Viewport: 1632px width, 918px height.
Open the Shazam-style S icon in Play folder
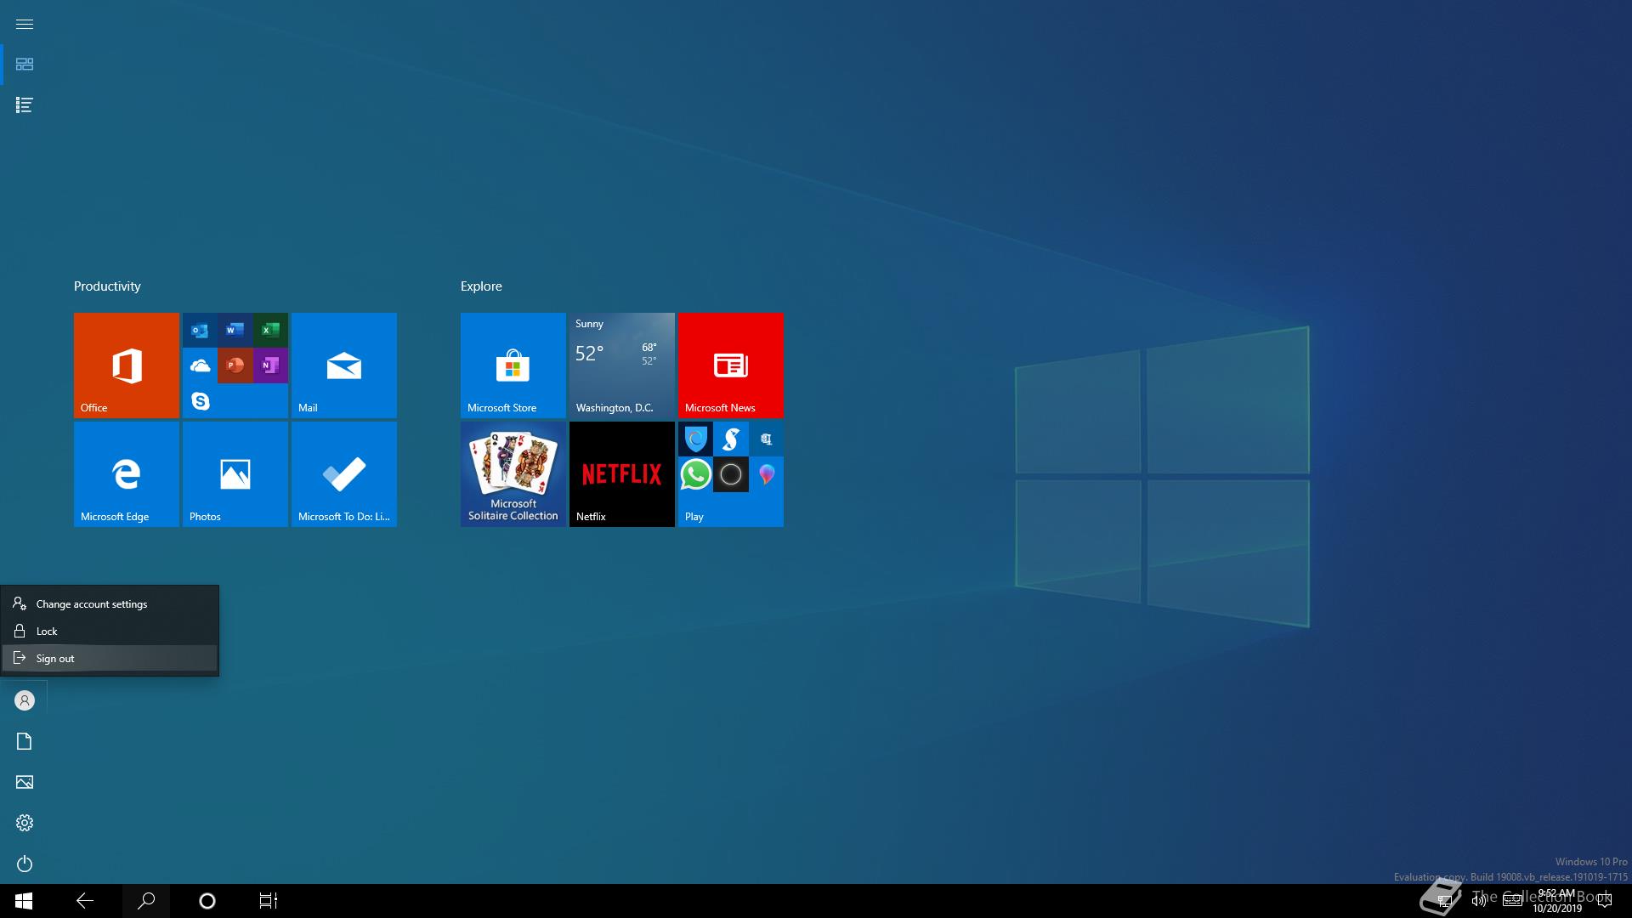coord(731,439)
